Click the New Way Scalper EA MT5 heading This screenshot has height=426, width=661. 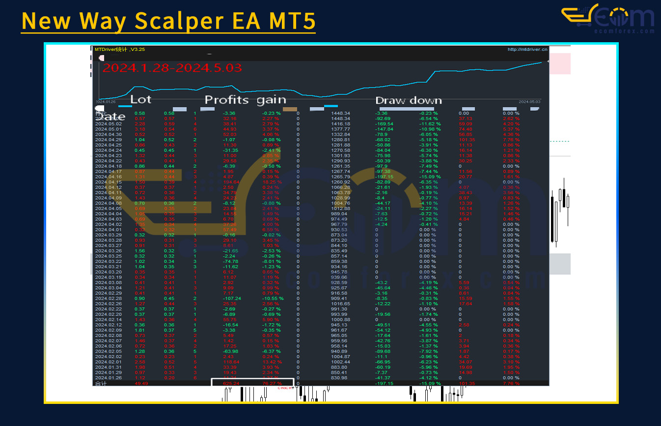point(168,21)
